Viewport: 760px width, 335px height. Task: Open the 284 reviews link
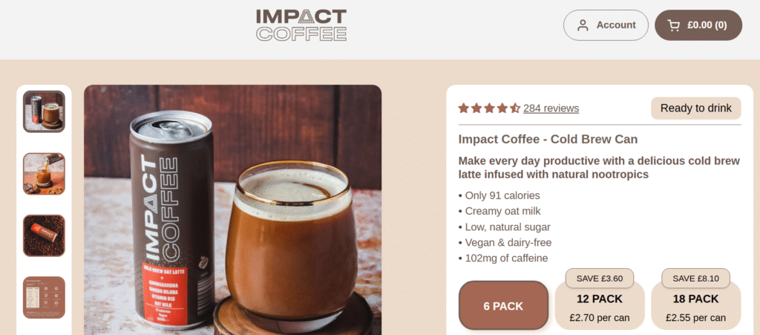(x=551, y=108)
